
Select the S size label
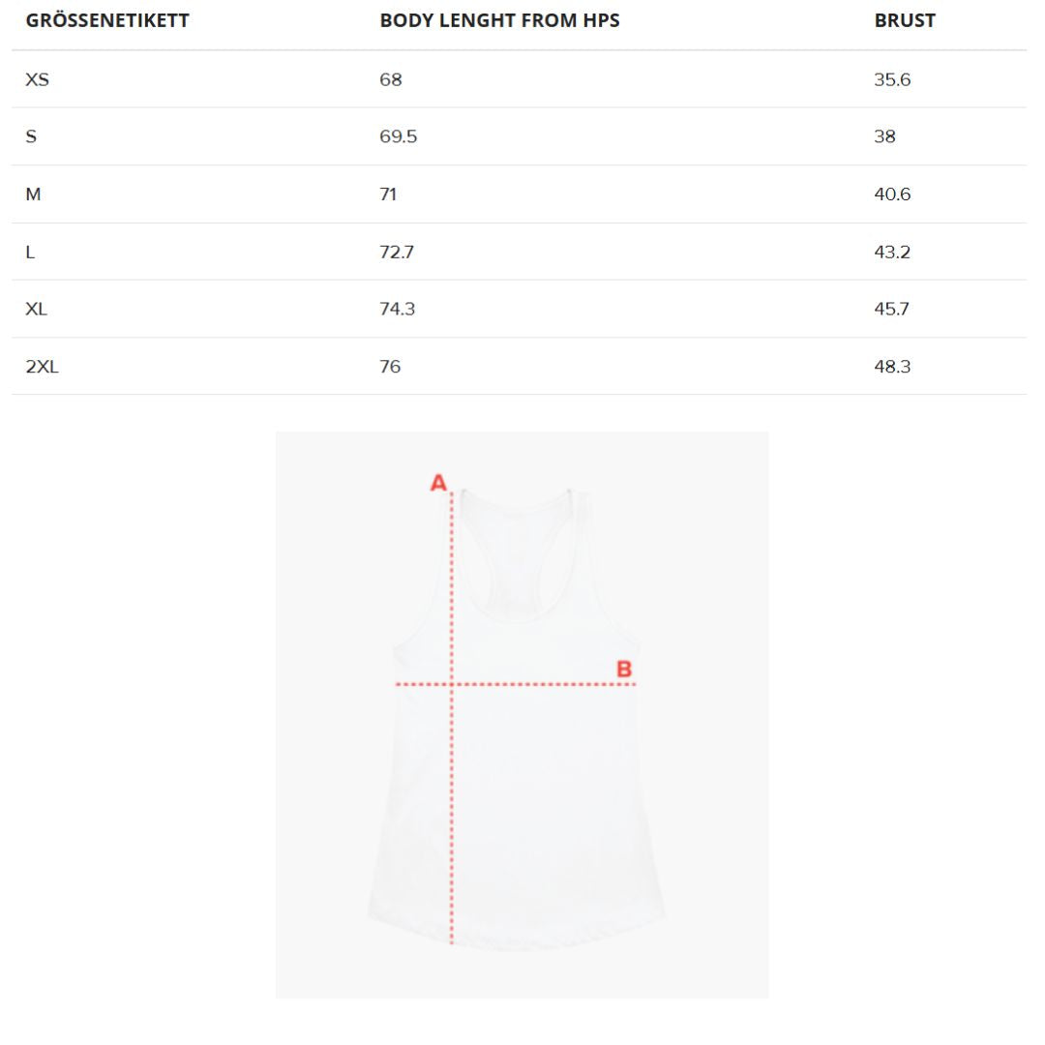[x=31, y=136]
